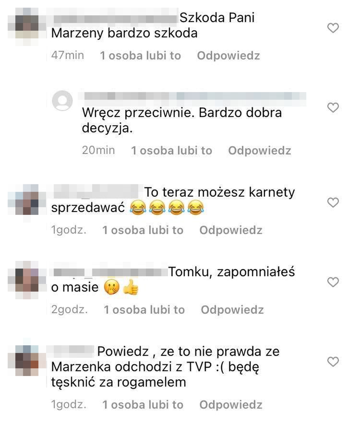Image resolution: width=360 pixels, height=423 pixels.
Task: Reply to the 'karnety sprzedawać' comment
Action: 231,230
